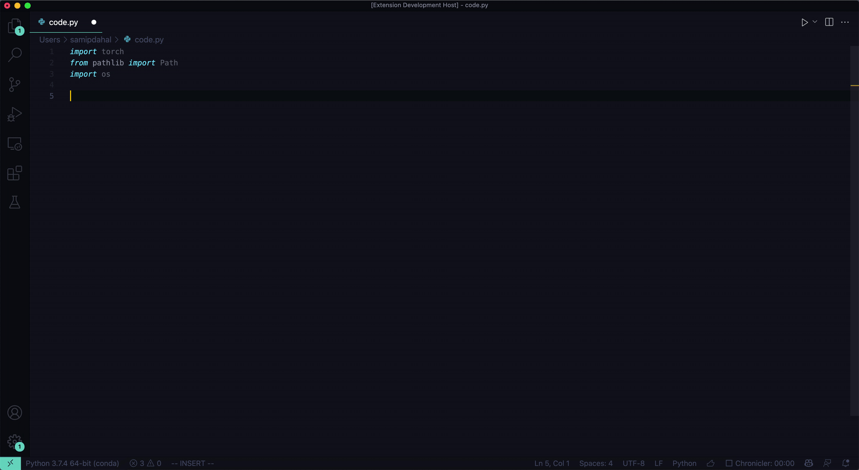
Task: Click line number 1 in the gutter
Action: pyautogui.click(x=52, y=52)
